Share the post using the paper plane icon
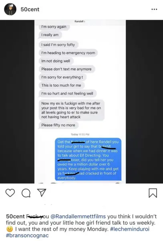Screen dimensions: 163x241 point(42,192)
